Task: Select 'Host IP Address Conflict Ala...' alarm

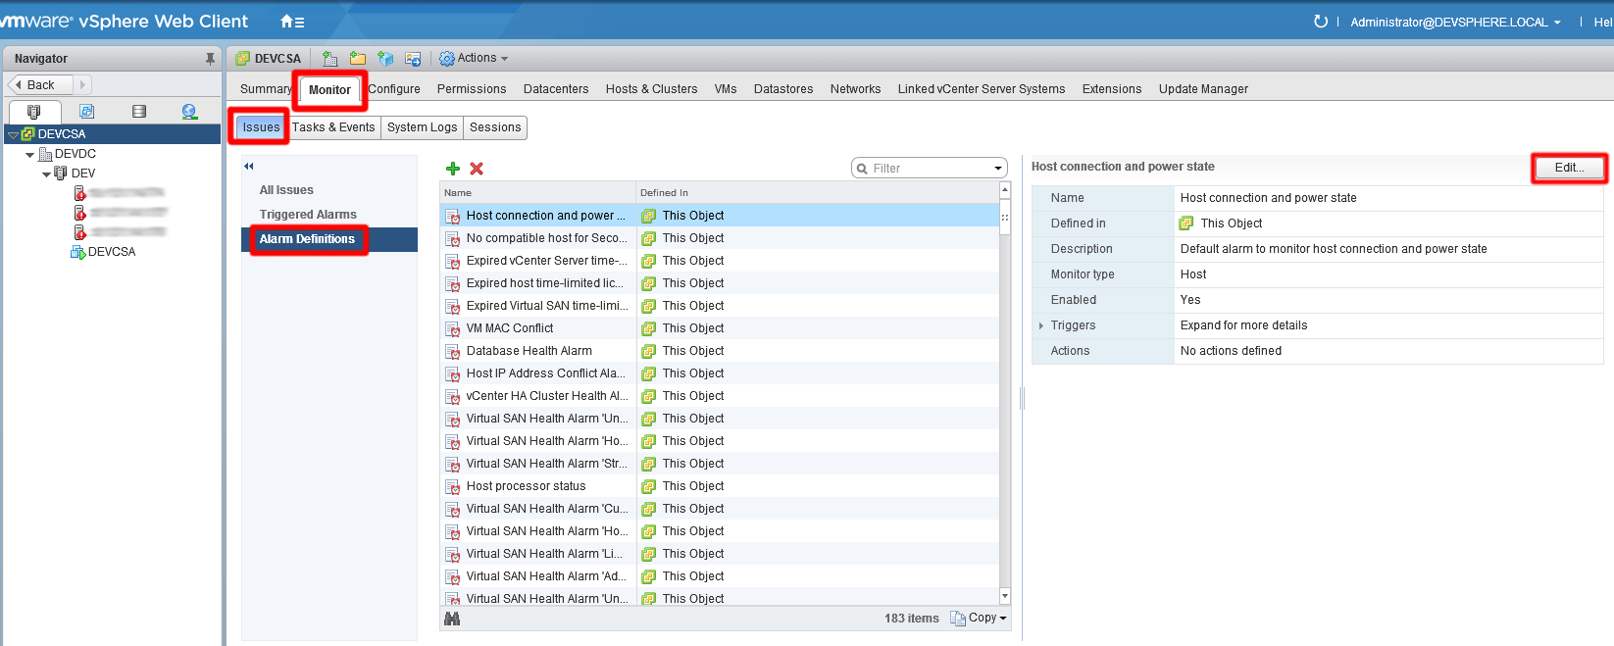Action: click(719, 373)
